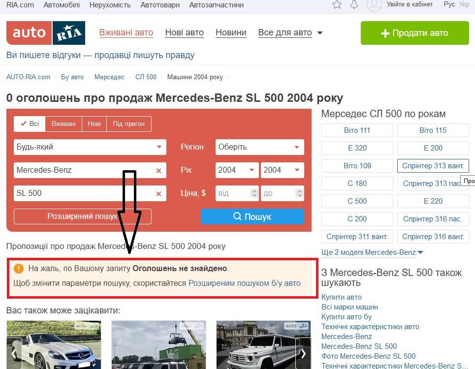The image size is (475, 369).
Task: Select the Під пригон filter option
Action: [129, 124]
